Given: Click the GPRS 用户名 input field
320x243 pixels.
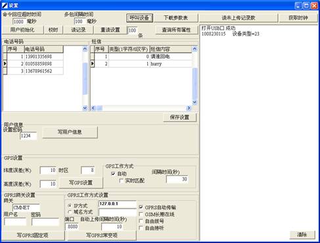Looking at the screenshot, I should [15, 222].
